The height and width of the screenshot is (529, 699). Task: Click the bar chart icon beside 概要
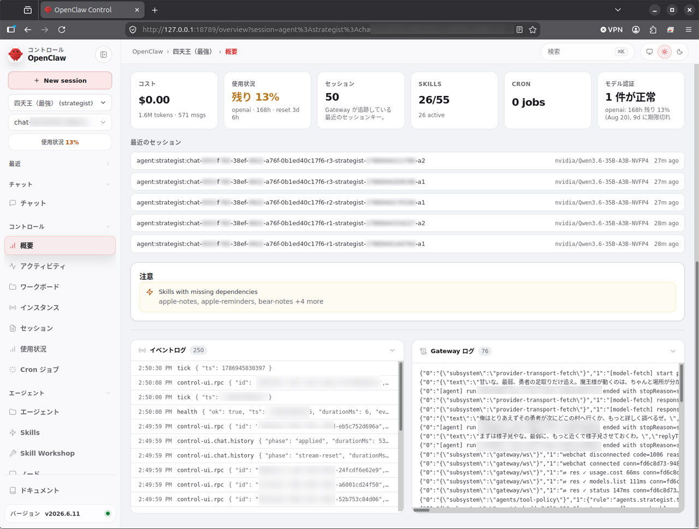(13, 246)
